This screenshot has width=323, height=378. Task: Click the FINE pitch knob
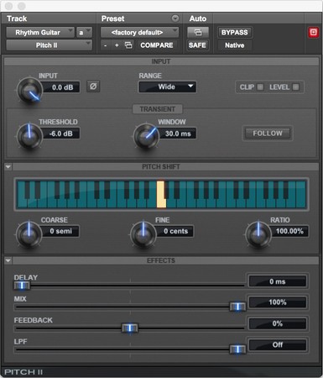tap(143, 234)
